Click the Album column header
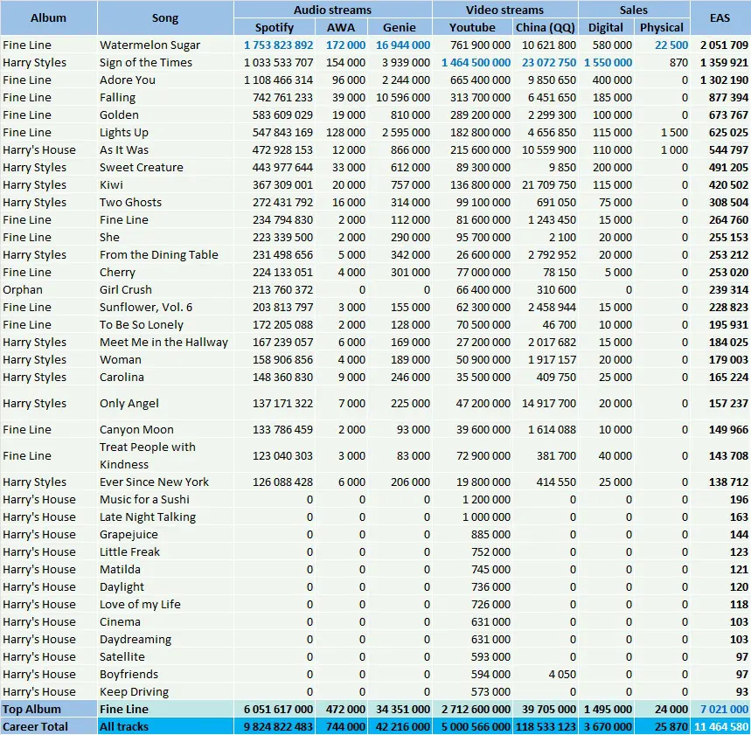Viewport: 751px width, 735px height. (x=48, y=18)
